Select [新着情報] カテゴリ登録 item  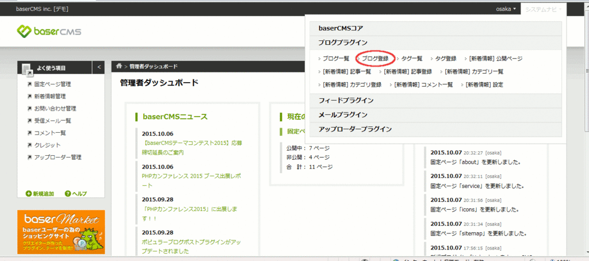tap(352, 85)
